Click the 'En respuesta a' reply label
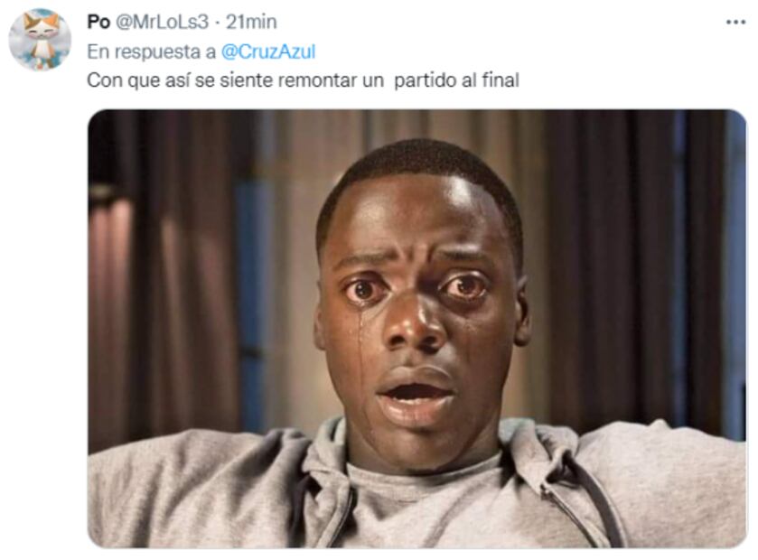Viewport: 758px width, 560px height. click(x=151, y=51)
